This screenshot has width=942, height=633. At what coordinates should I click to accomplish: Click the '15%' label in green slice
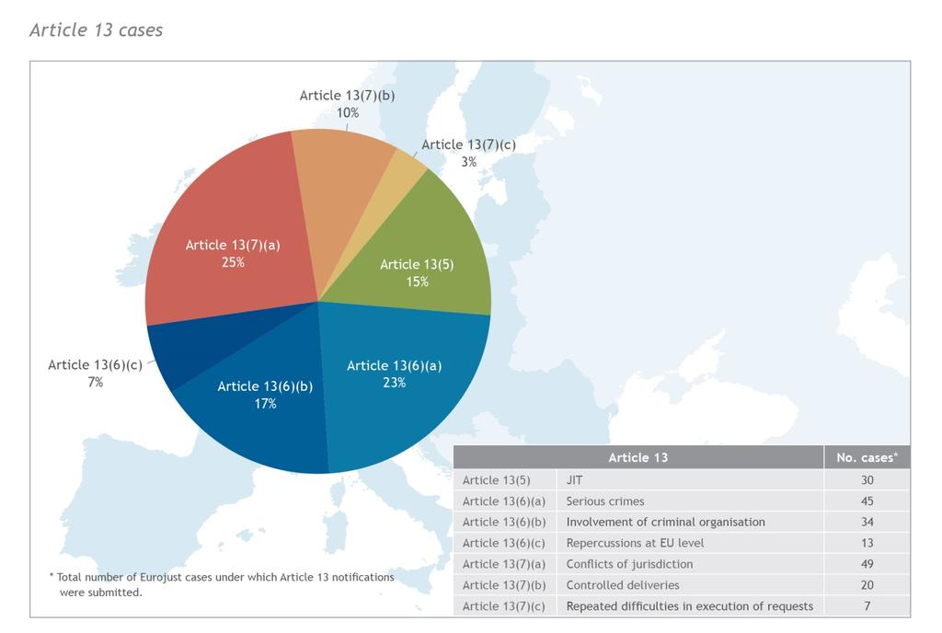pos(417,282)
